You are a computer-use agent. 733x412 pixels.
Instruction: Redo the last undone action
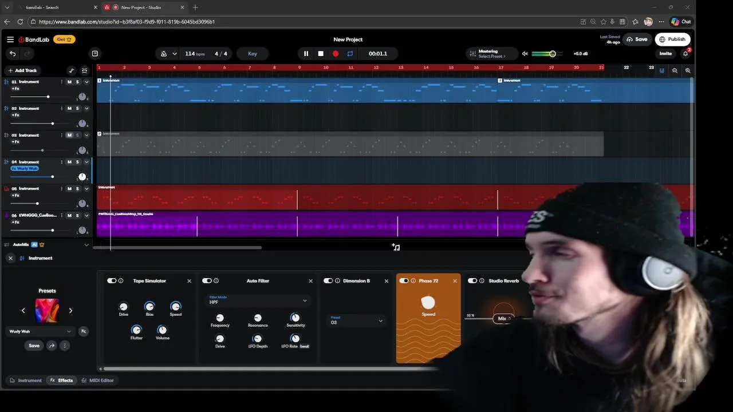pos(27,54)
